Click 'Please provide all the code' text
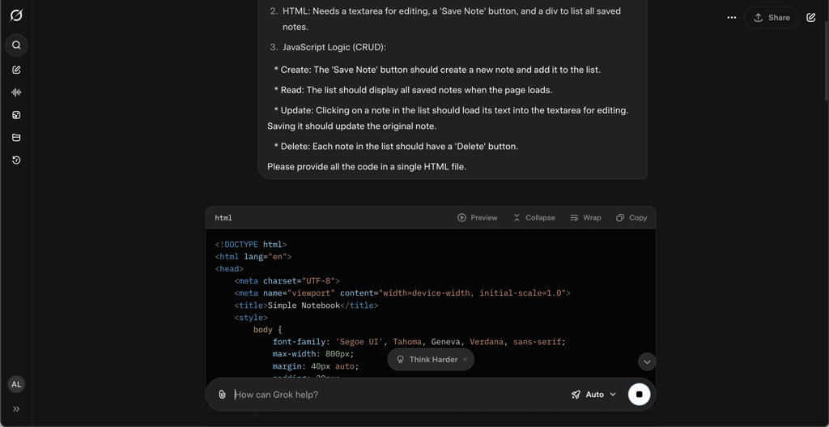The image size is (829, 427). 367,167
